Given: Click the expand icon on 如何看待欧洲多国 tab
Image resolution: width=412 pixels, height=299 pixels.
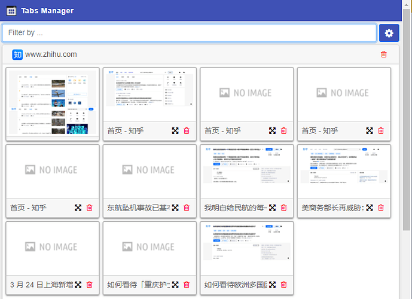Looking at the screenshot, I should (272, 285).
